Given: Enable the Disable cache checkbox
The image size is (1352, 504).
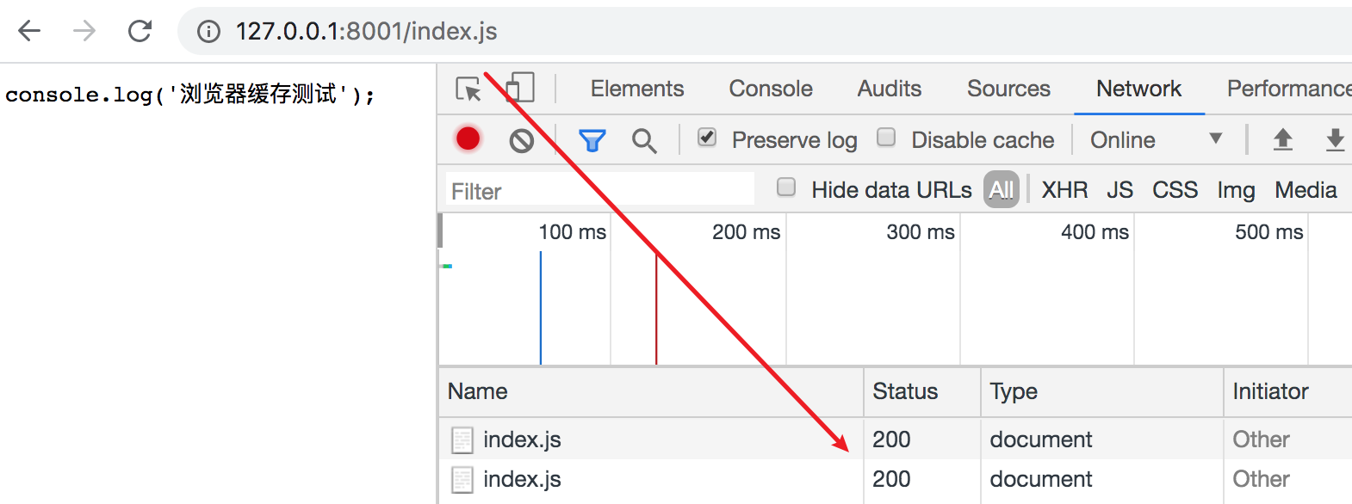Looking at the screenshot, I should [886, 138].
